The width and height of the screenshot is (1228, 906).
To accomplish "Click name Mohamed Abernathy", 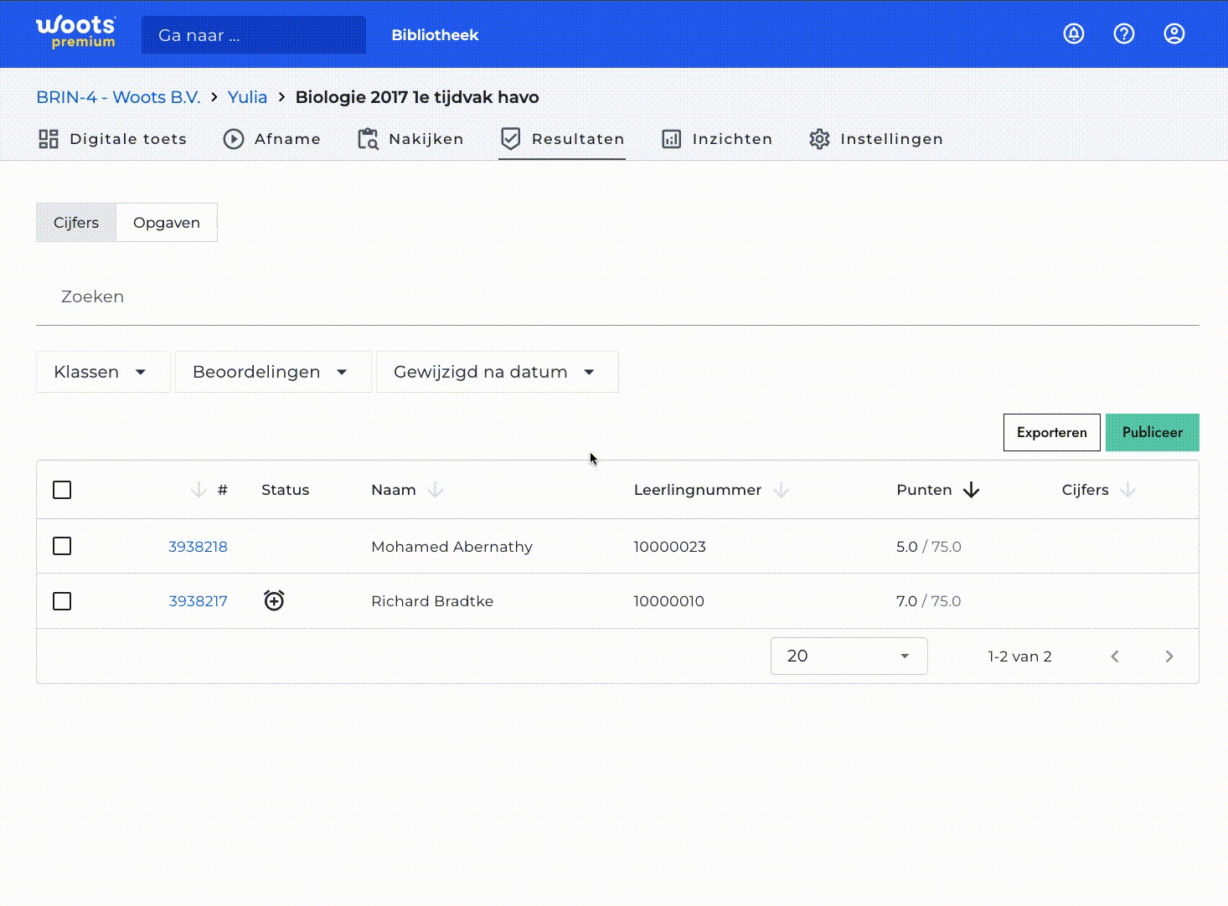I will pyautogui.click(x=451, y=547).
